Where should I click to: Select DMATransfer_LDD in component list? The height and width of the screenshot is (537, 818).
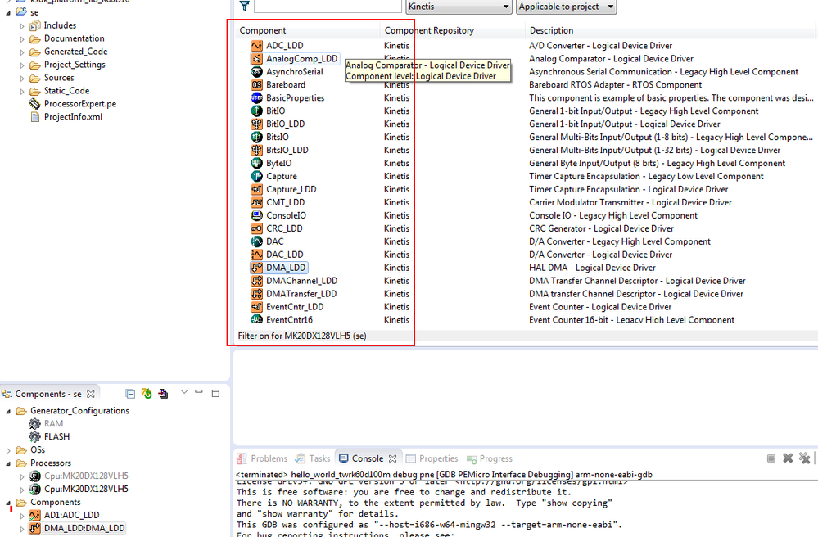[301, 294]
